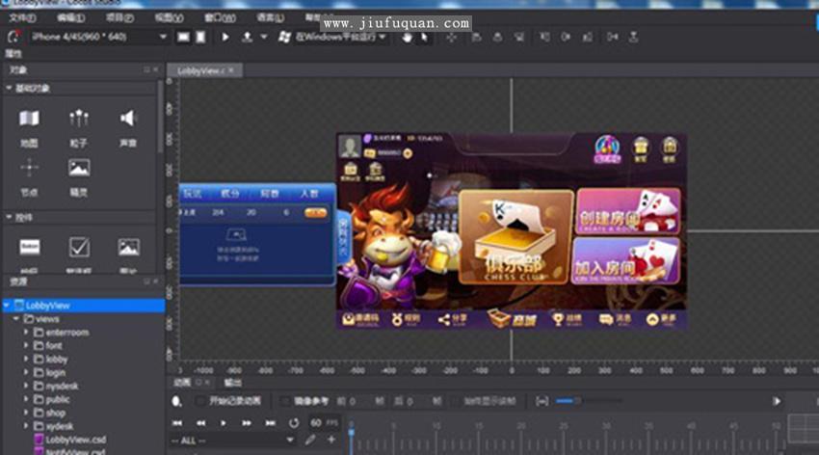Select the Image widget icon in controls
This screenshot has height=455, width=819.
point(128,247)
